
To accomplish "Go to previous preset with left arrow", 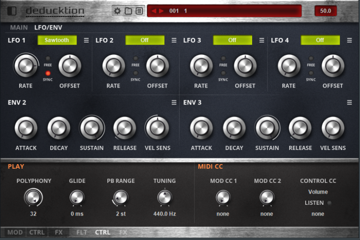I will point(154,11).
